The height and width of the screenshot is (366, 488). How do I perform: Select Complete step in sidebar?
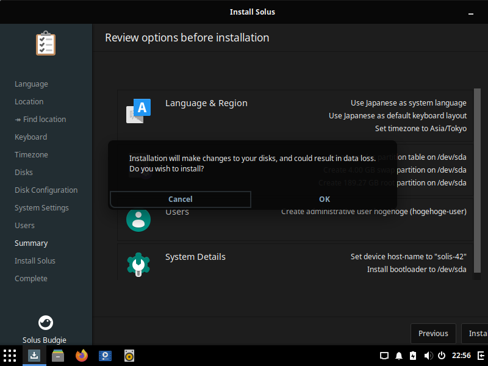(x=31, y=279)
